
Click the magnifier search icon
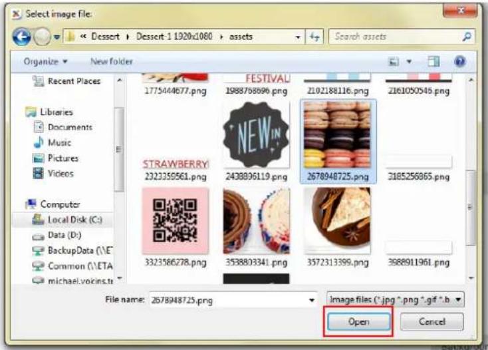(x=467, y=37)
